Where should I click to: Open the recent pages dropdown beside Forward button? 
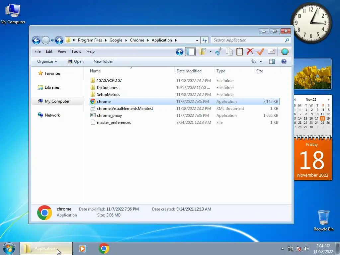52,41
